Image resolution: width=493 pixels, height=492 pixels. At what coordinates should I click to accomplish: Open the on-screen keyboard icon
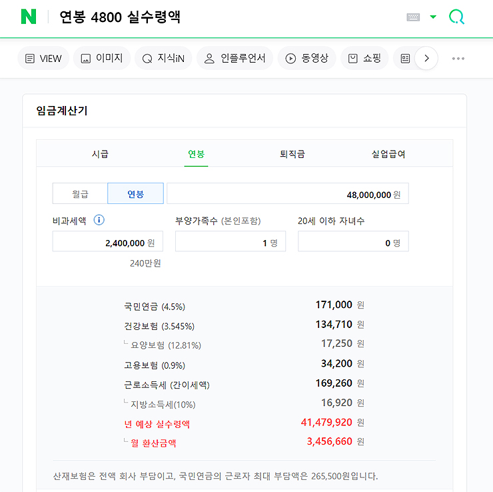click(413, 17)
